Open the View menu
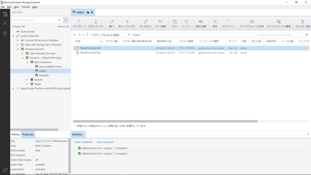311x175 pixels. pyautogui.click(x=16, y=7)
